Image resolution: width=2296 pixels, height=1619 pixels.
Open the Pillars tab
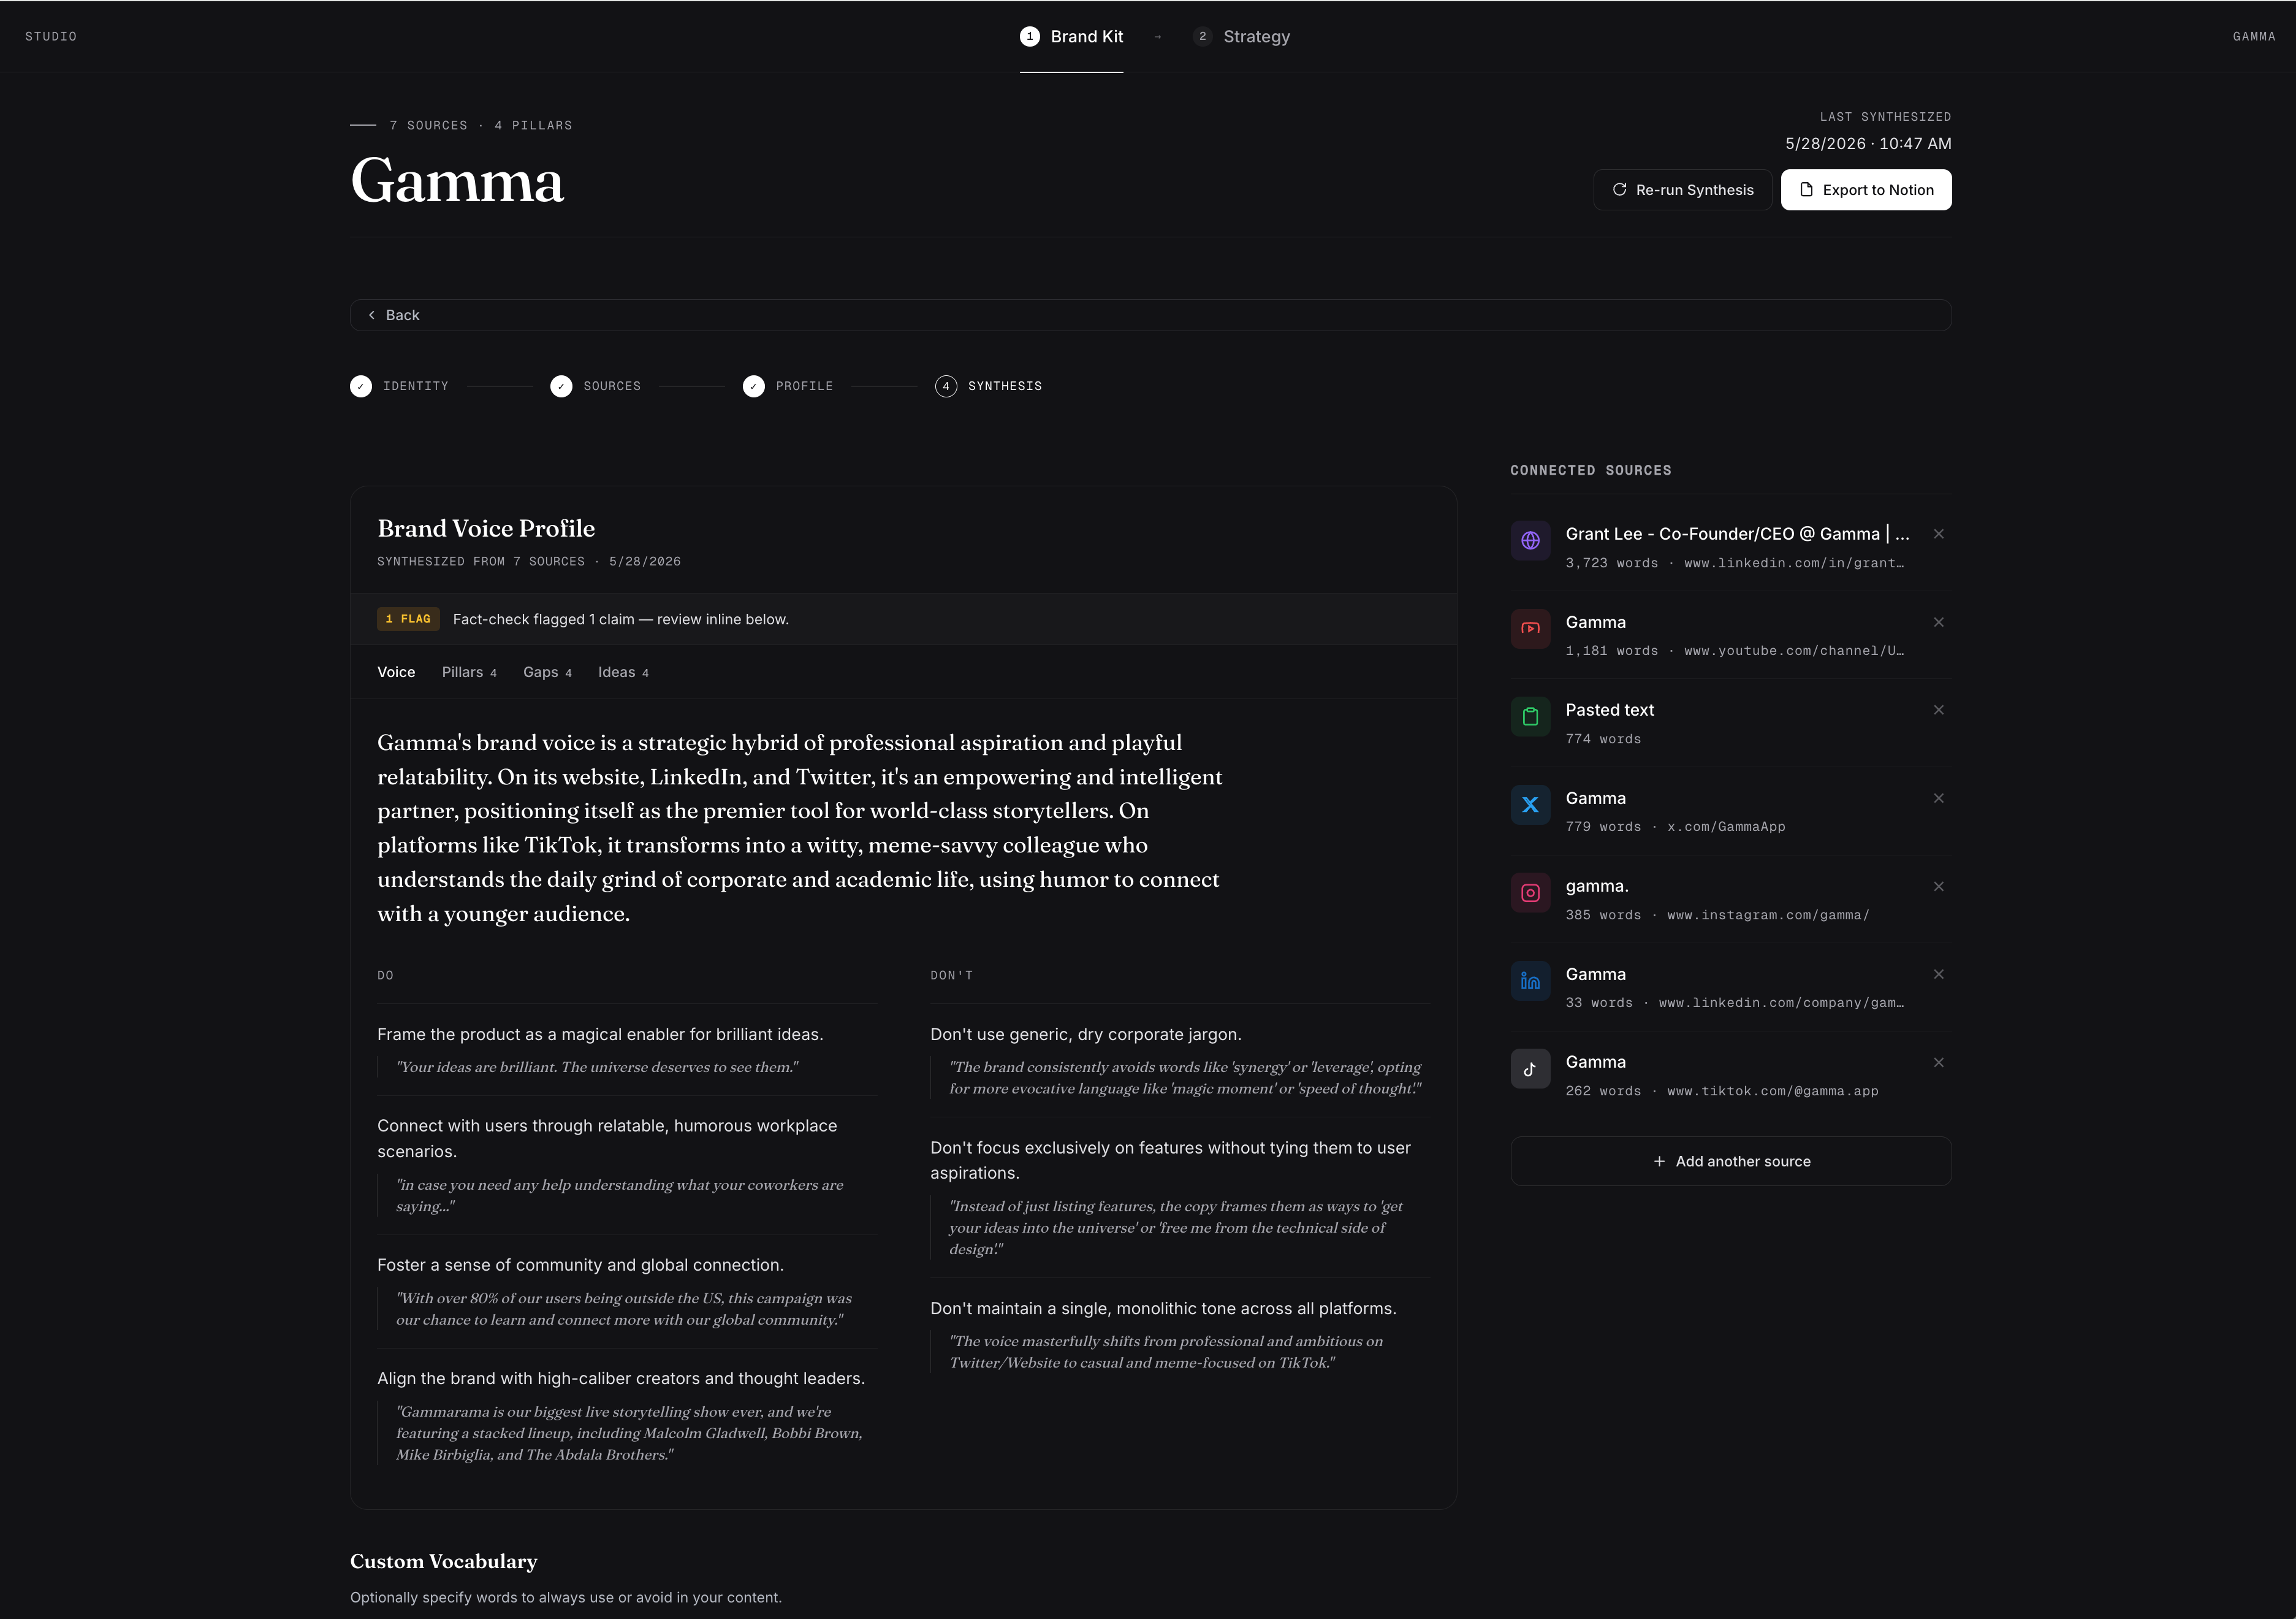tap(469, 672)
